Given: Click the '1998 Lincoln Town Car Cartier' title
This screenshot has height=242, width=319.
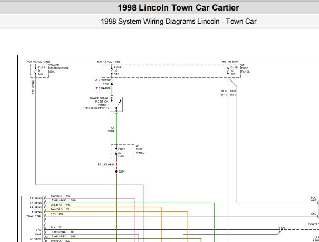Looking at the screenshot, I should 178,8.
